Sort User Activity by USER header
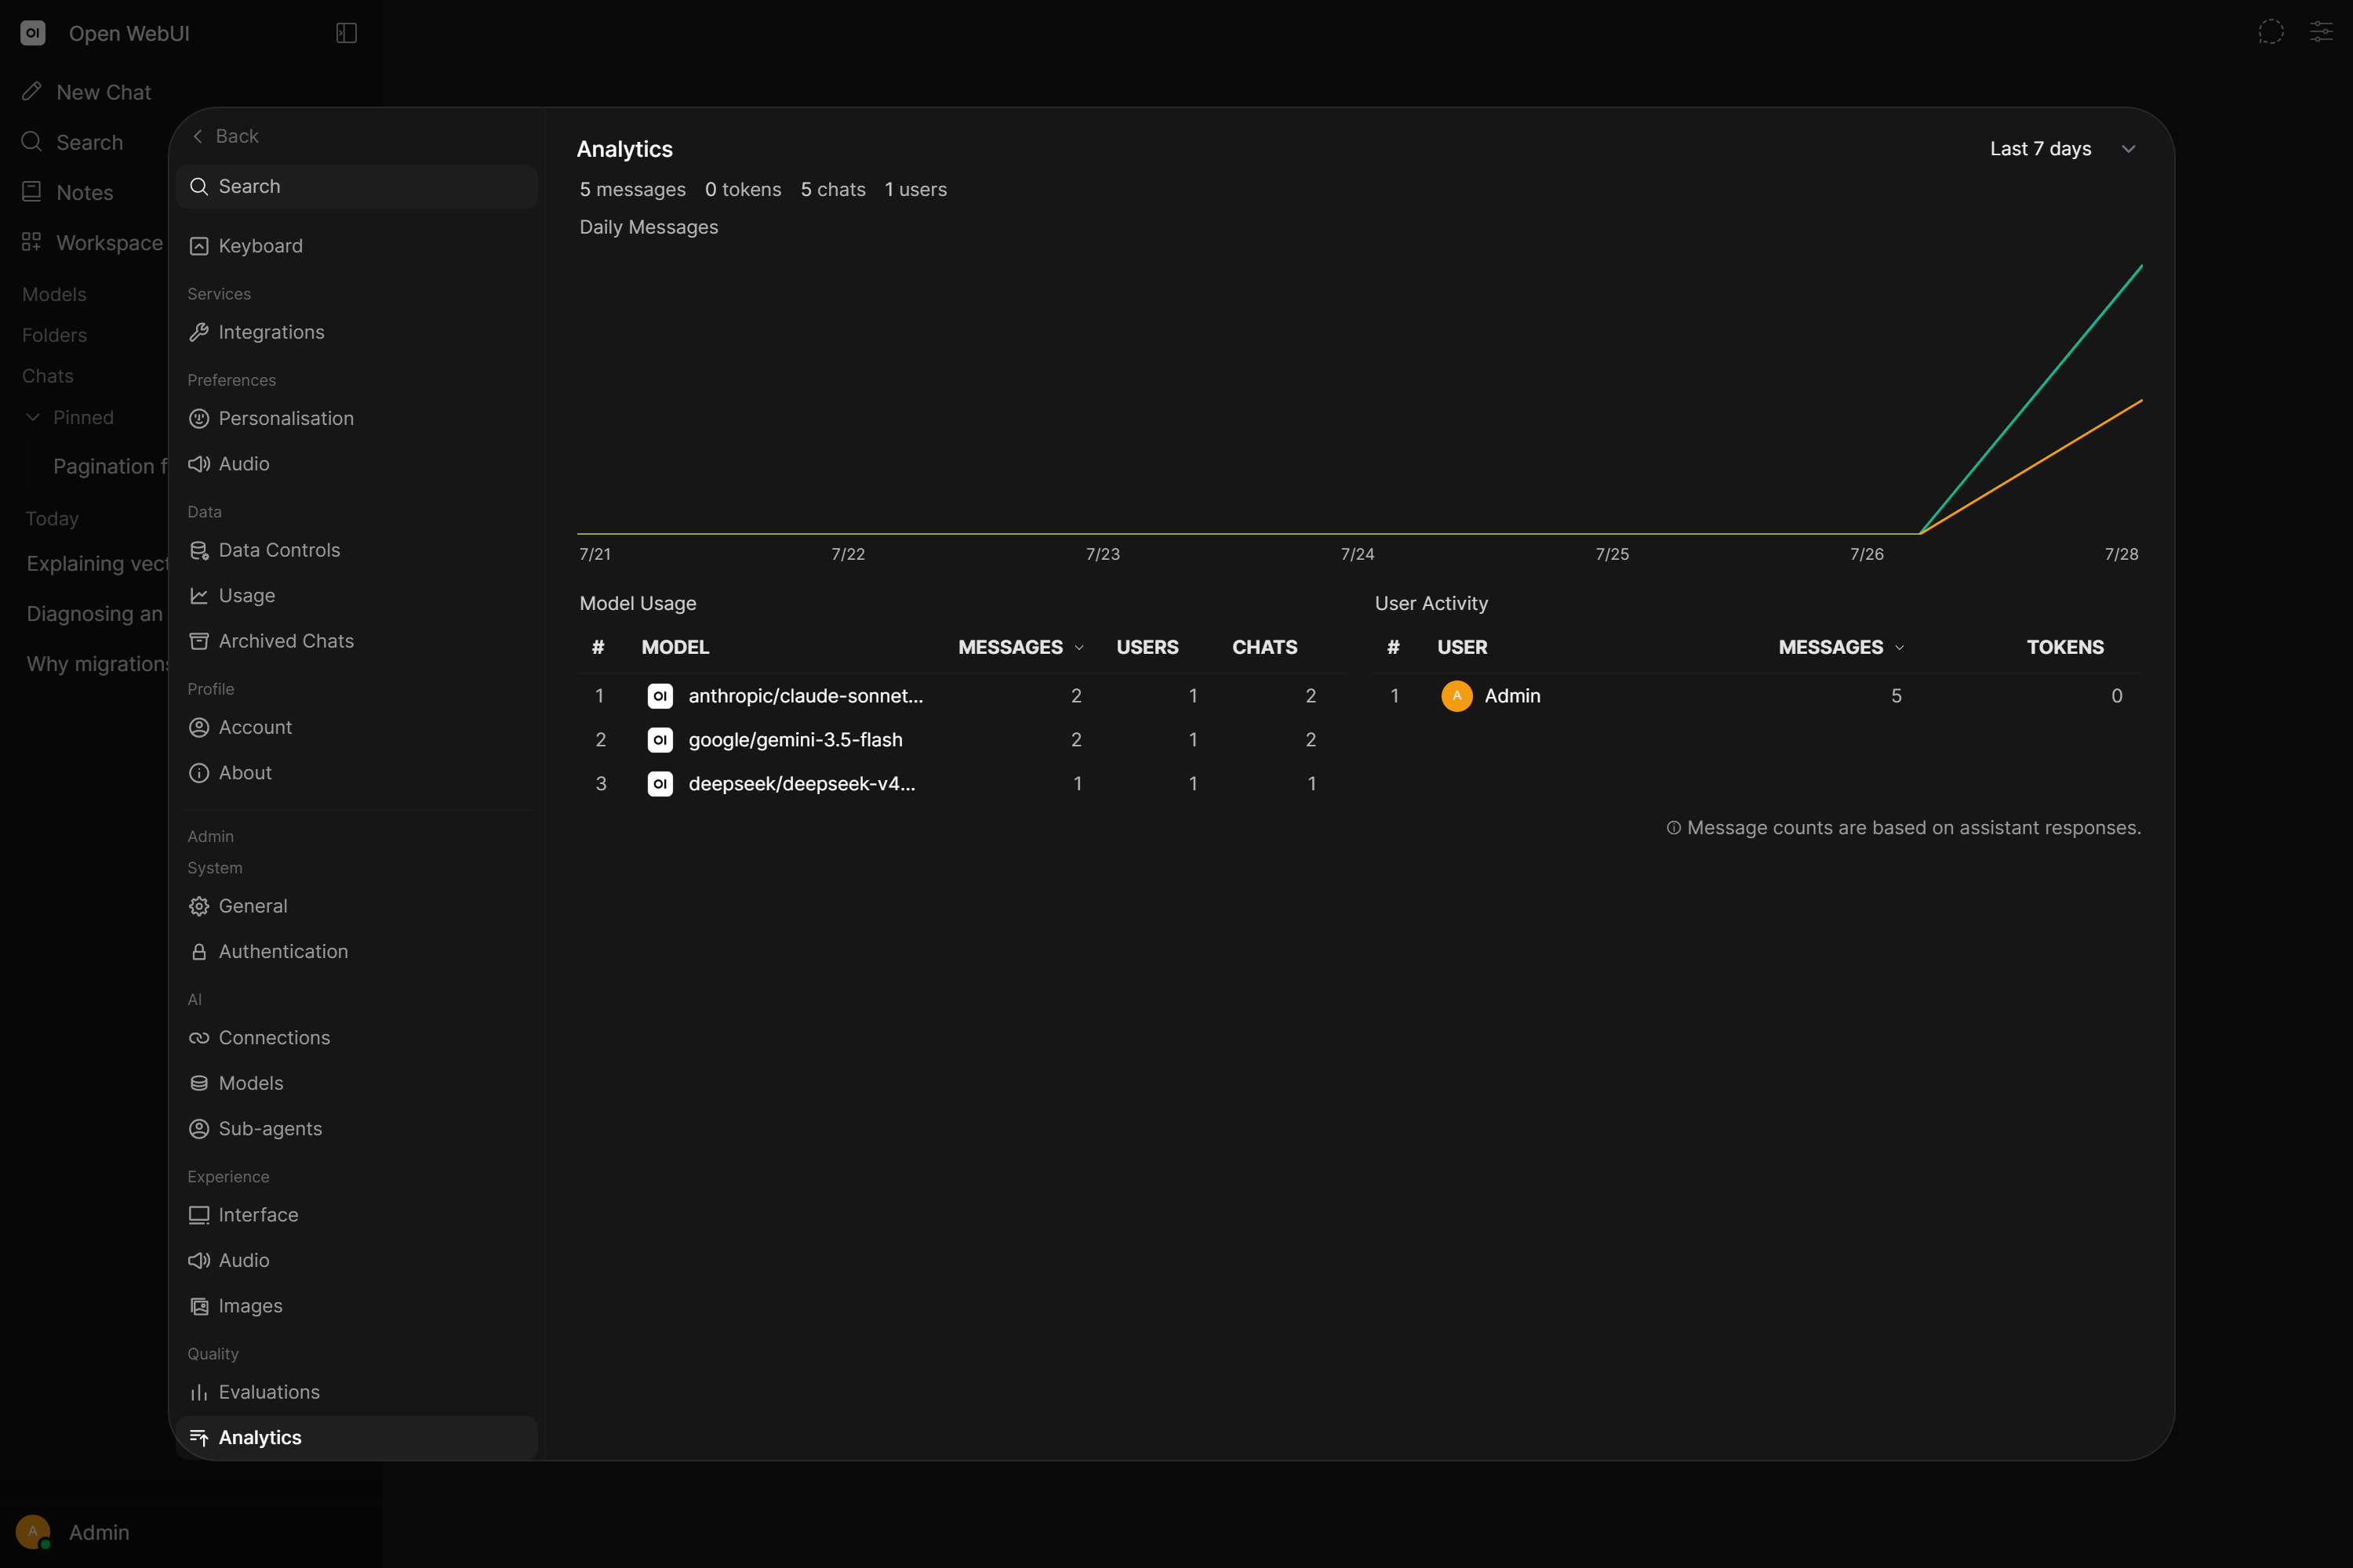2353x1568 pixels. click(1463, 647)
